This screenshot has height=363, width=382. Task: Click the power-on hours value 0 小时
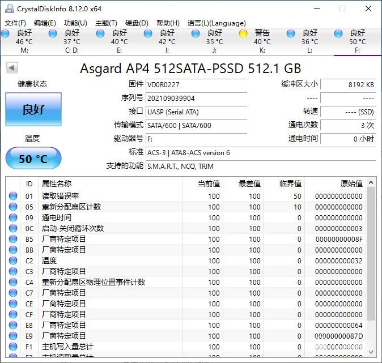349,139
